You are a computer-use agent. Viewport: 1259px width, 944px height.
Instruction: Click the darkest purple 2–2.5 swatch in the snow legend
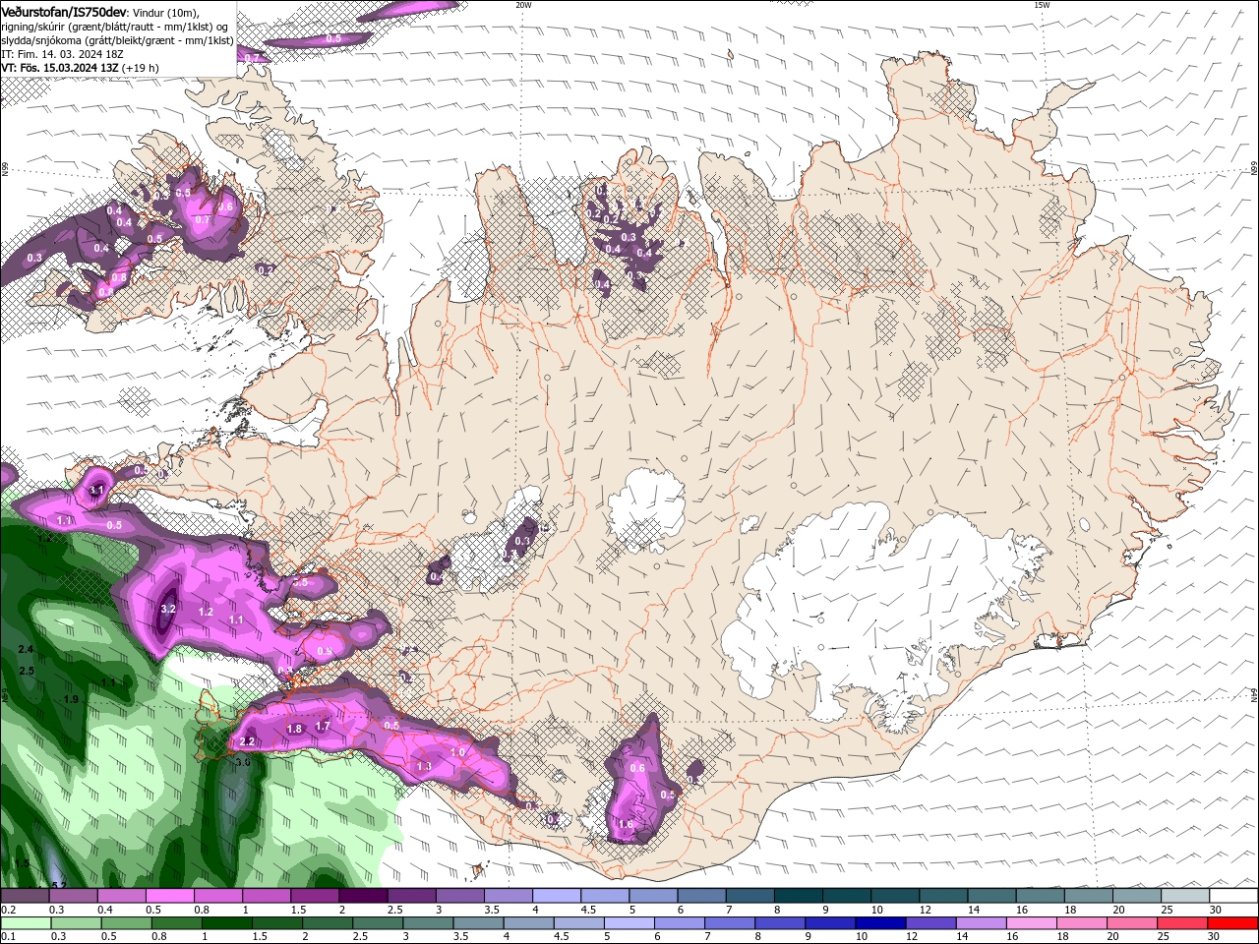[x=363, y=896]
